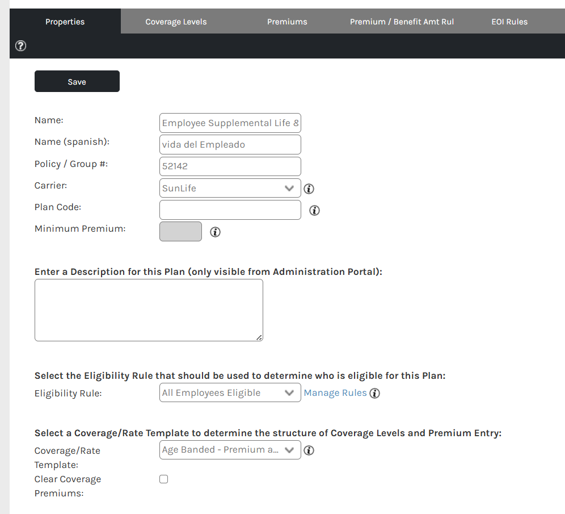Click the 'Plan Code:' label text
Image resolution: width=565 pixels, height=514 pixels.
tap(58, 207)
